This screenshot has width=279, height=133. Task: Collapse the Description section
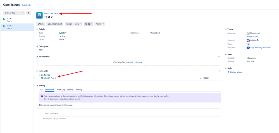tap(37, 46)
